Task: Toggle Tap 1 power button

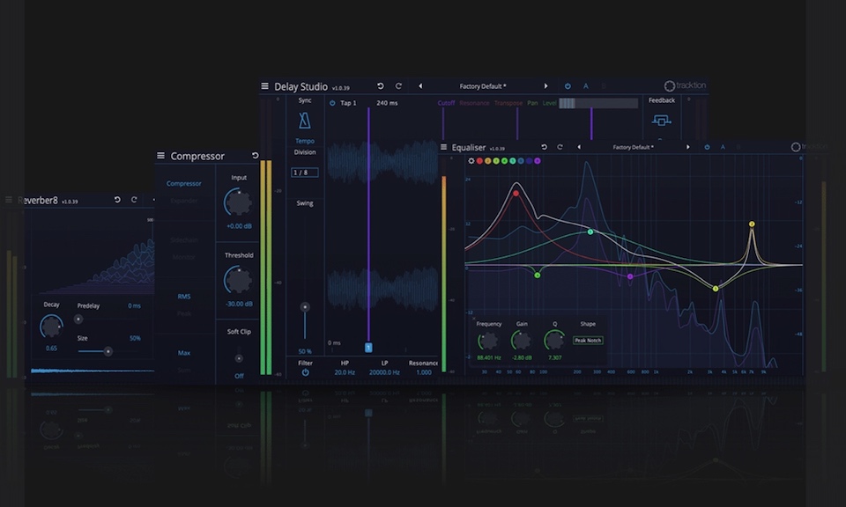Action: (332, 103)
